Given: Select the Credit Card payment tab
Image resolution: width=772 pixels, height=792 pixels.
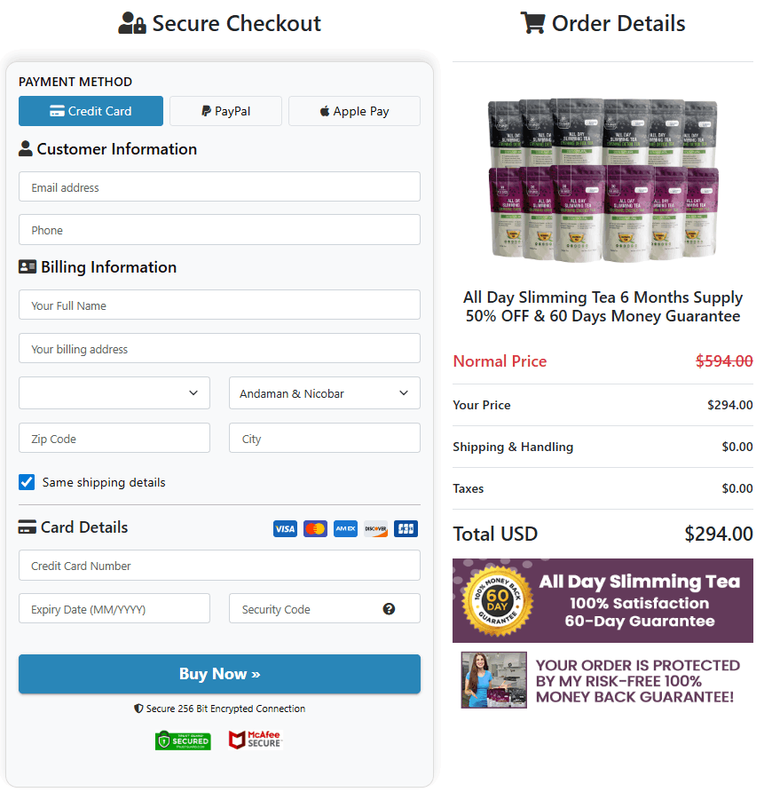Looking at the screenshot, I should coord(91,111).
